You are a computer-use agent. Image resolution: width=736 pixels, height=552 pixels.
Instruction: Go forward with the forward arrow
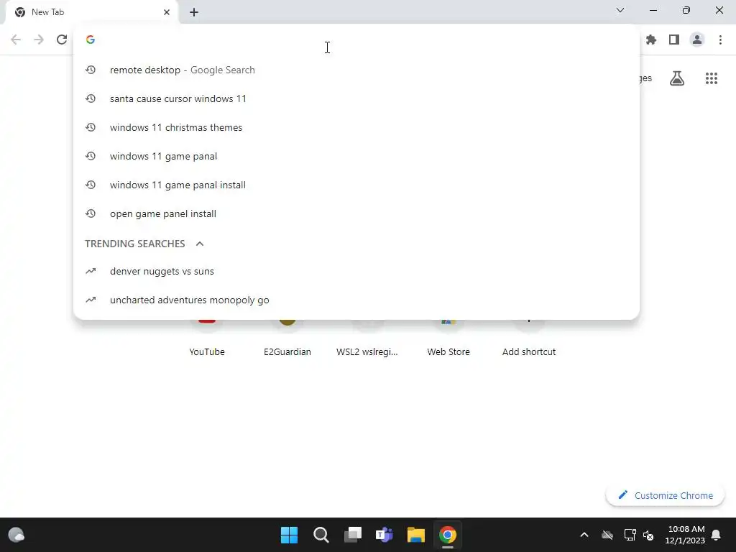(39, 40)
